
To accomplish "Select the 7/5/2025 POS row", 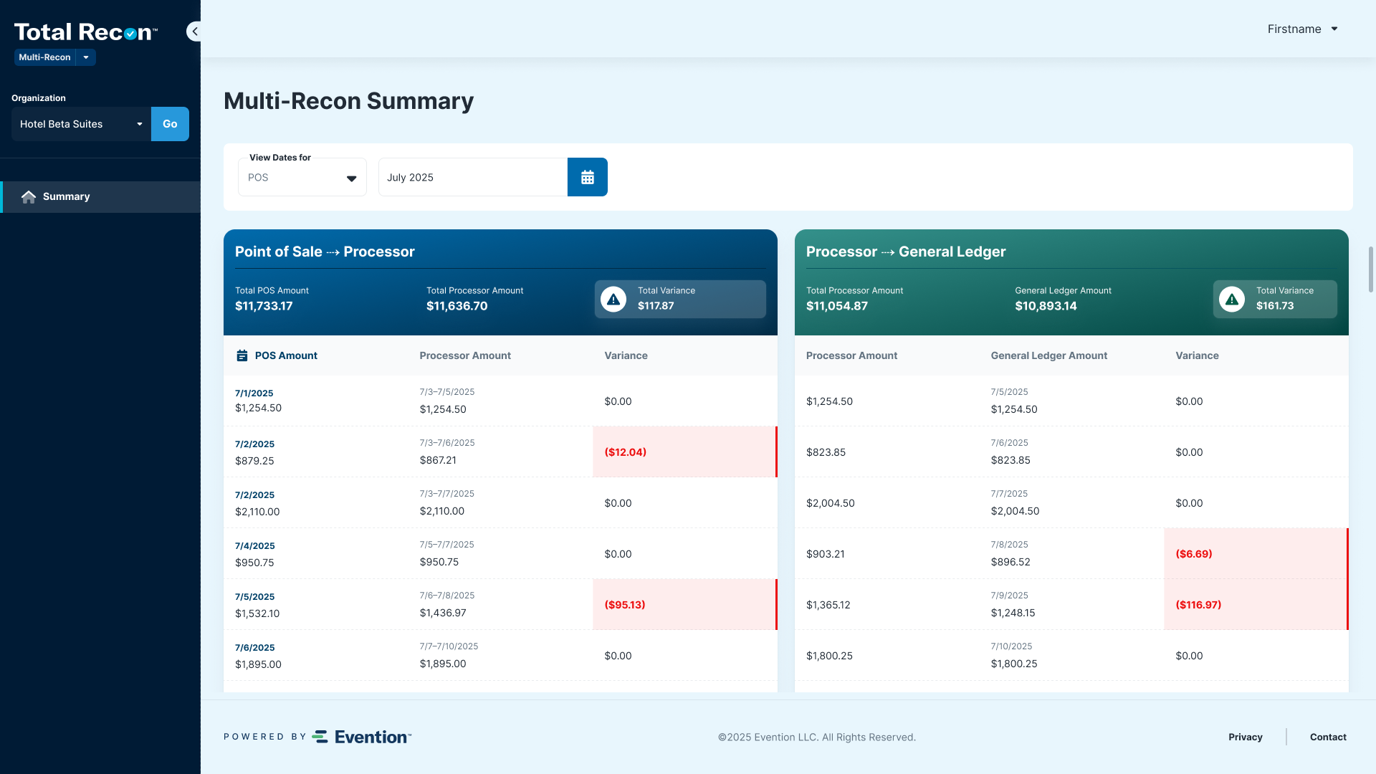I will [500, 605].
